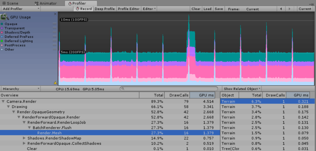This screenshot has height=151, width=316.
Task: Toggle Profile Editor
Action: [129, 9]
